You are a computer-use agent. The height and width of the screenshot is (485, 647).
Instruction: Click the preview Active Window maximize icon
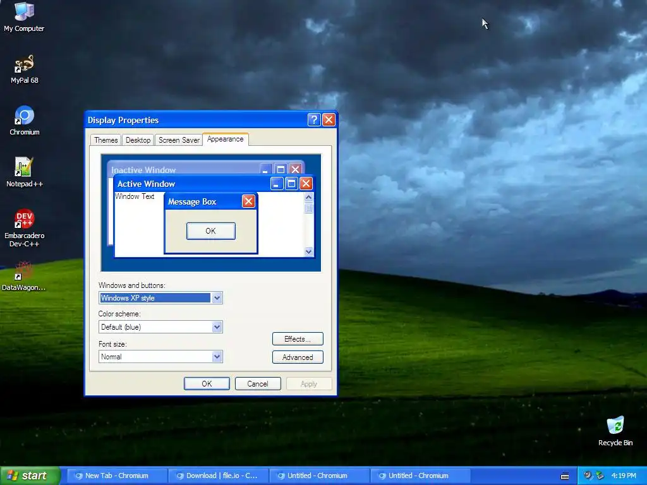[291, 184]
